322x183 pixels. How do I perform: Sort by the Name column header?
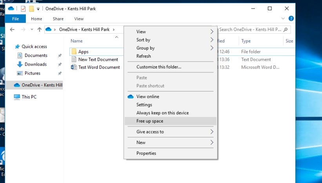point(76,41)
